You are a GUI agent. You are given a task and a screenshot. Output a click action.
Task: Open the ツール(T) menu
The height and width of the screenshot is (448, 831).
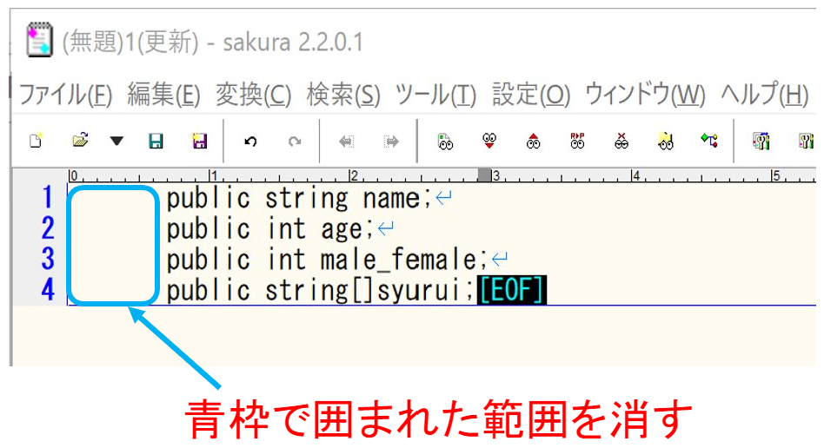coord(435,96)
